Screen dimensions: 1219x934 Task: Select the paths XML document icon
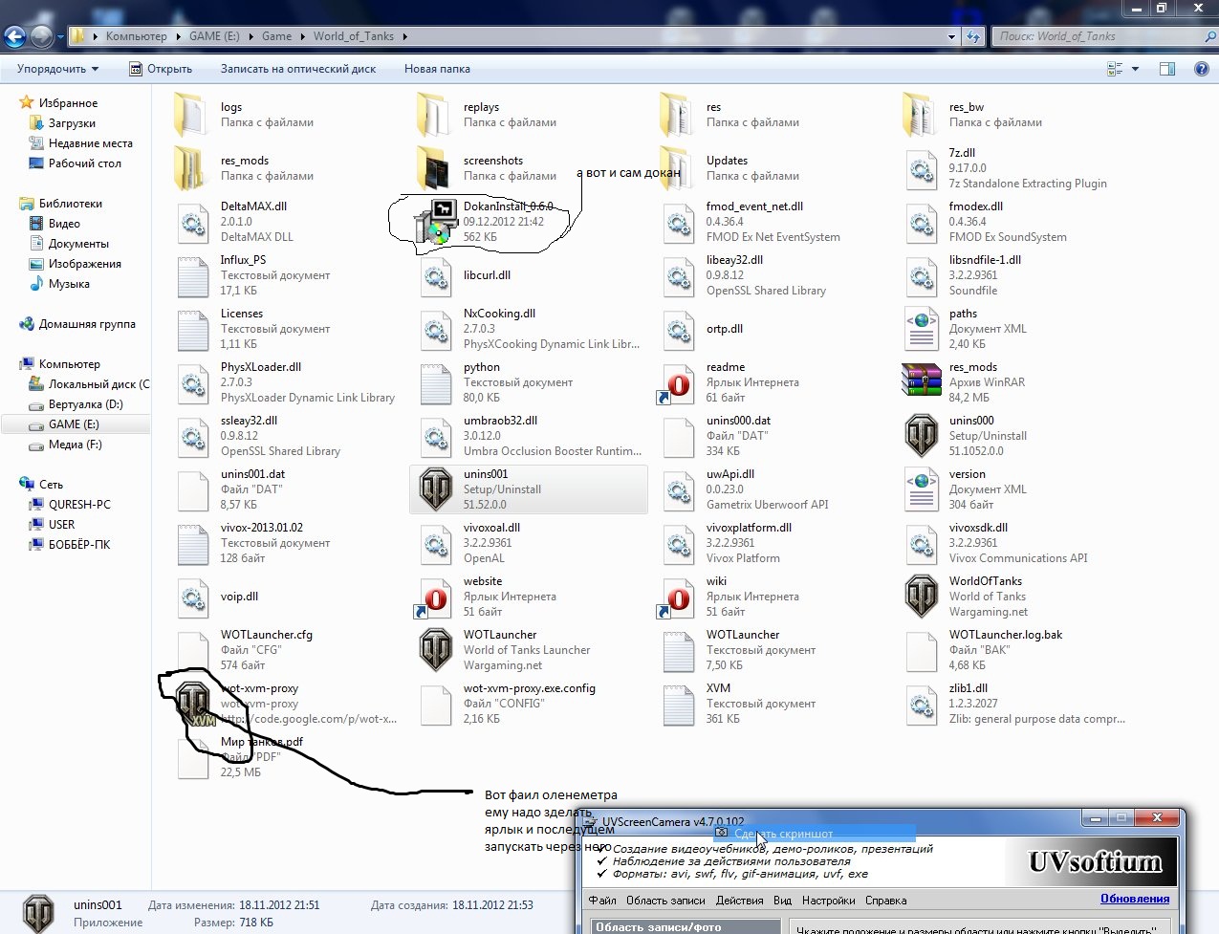click(921, 329)
